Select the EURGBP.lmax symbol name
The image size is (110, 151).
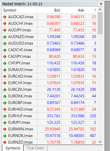[x=20, y=103]
